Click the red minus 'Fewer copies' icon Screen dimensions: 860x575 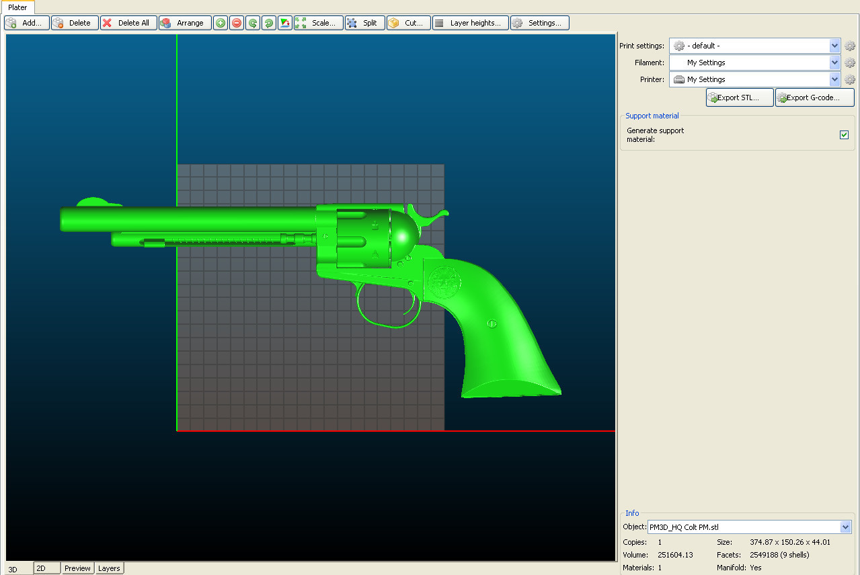coord(237,23)
